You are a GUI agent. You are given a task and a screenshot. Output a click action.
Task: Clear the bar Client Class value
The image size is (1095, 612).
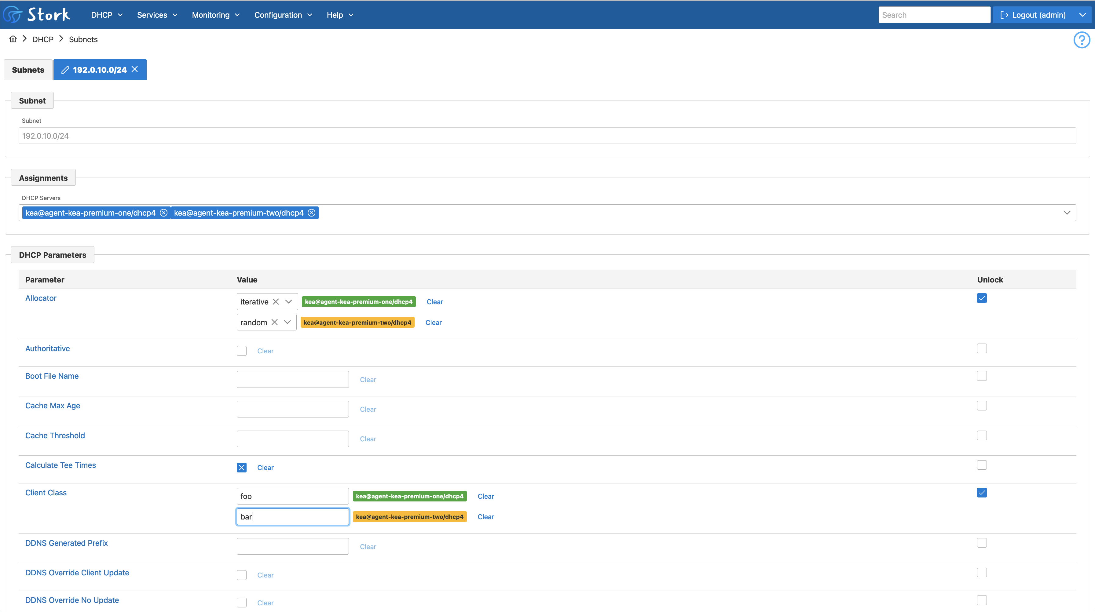pos(485,517)
